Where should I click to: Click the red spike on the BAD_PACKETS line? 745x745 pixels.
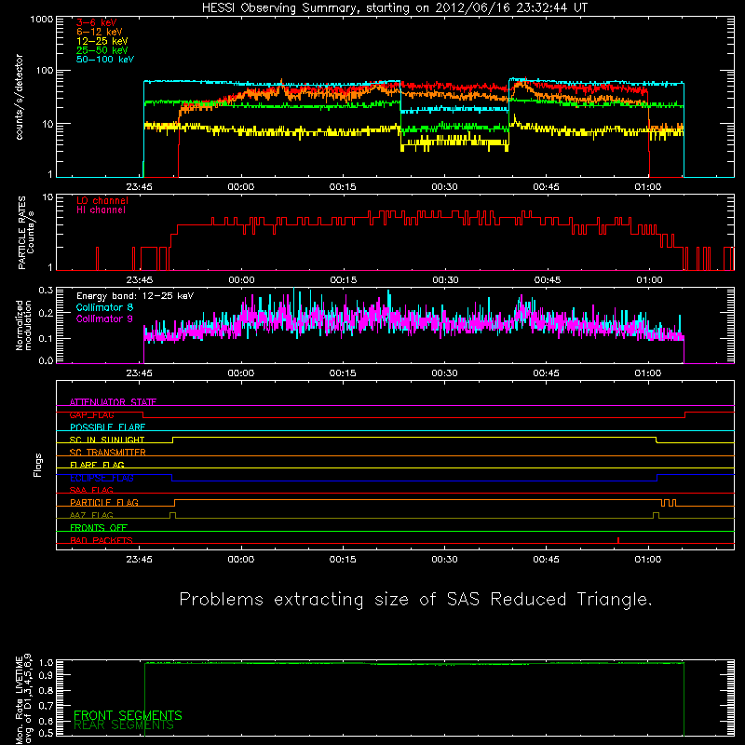(x=618, y=540)
